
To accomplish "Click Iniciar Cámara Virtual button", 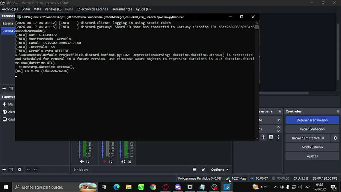I will point(308,138).
